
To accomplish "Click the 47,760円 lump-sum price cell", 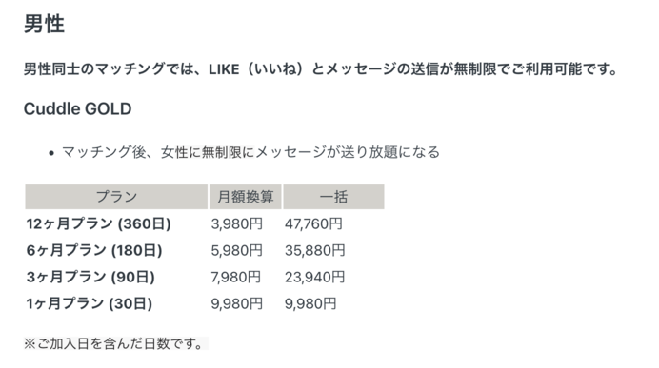I will click(x=313, y=224).
